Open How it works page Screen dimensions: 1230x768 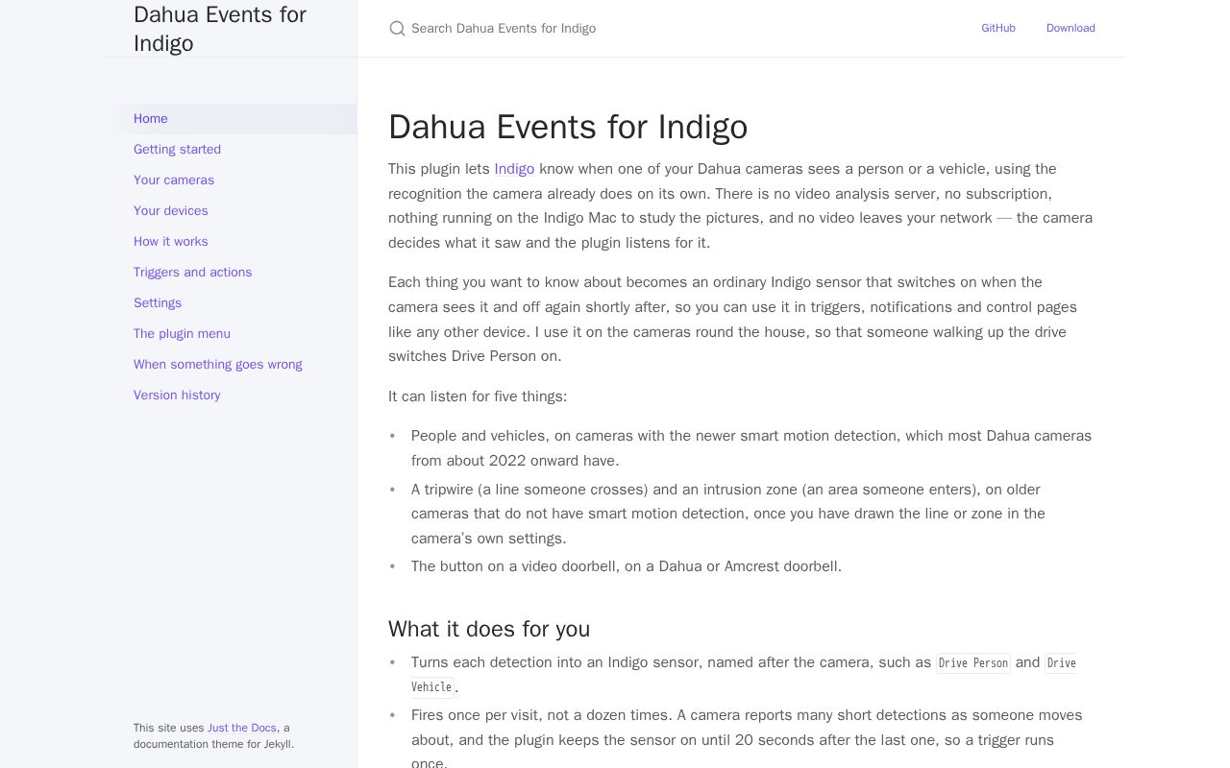(x=231, y=242)
